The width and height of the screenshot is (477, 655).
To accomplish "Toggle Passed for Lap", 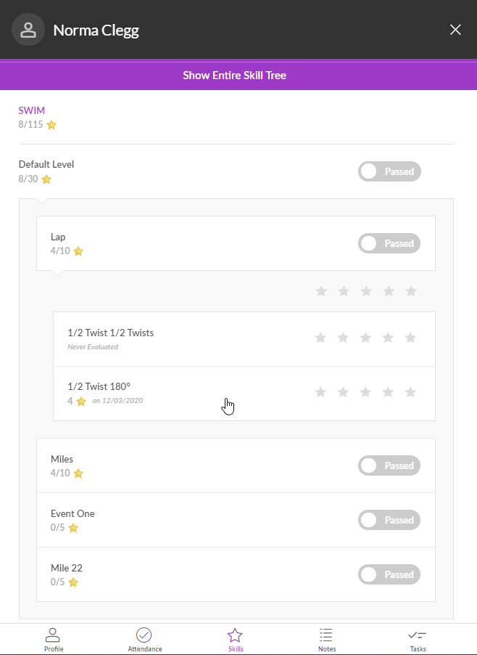I will tap(389, 243).
